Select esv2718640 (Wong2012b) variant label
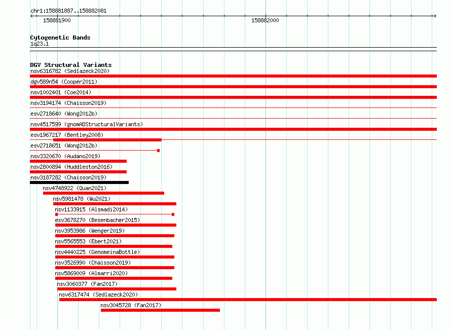This screenshot has width=451, height=330. tap(64, 114)
